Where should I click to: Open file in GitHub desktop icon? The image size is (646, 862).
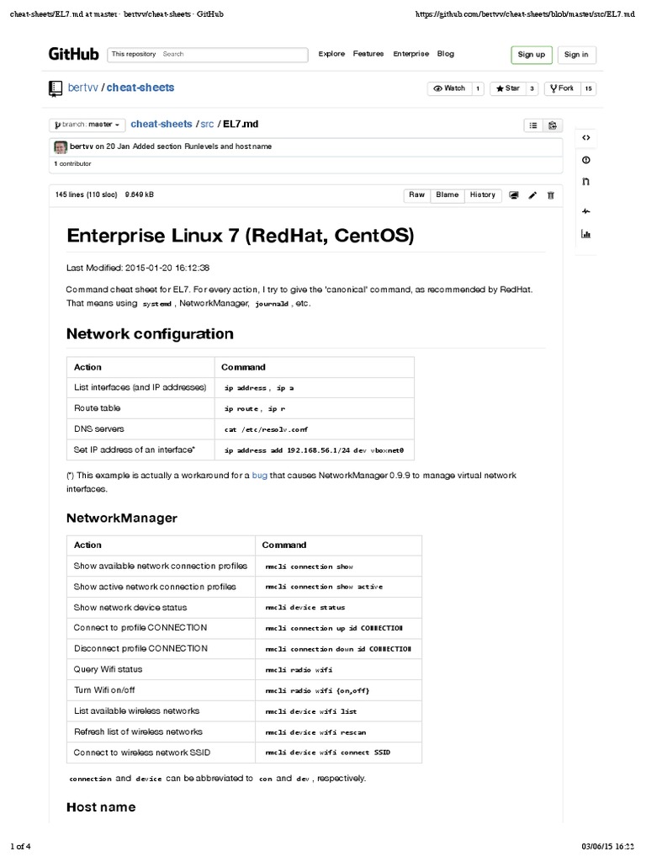[513, 195]
